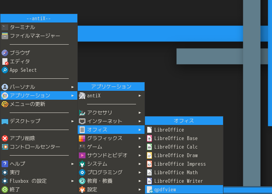Click the エディタ editor icon

(5, 61)
